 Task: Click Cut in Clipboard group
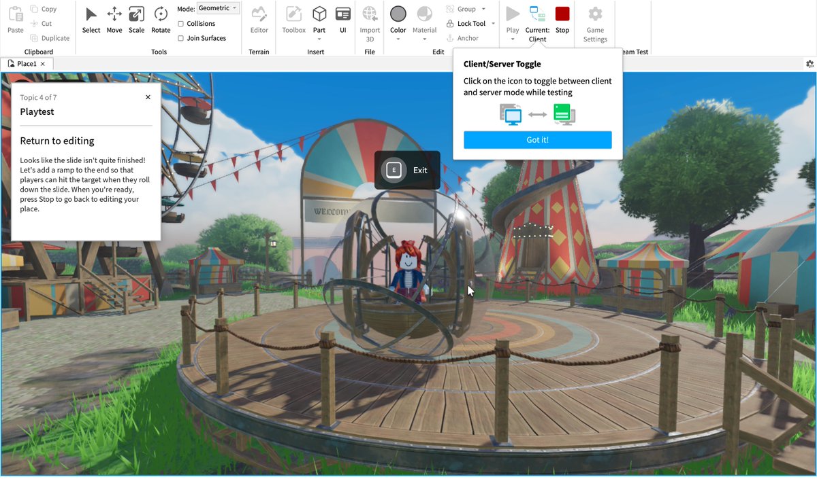point(41,24)
